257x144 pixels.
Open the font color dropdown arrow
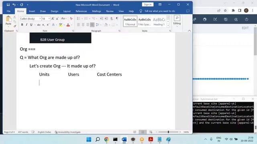[x=71, y=25]
